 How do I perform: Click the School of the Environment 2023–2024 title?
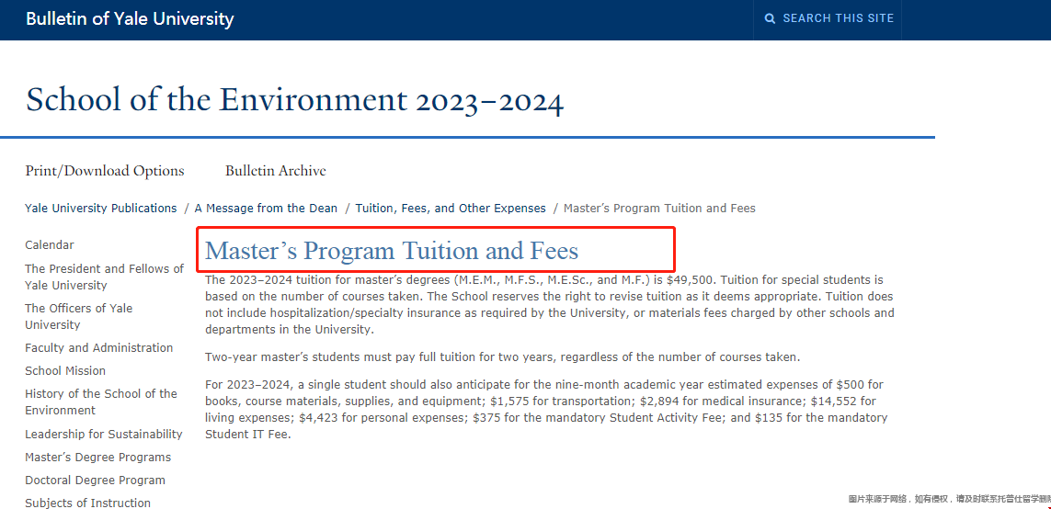point(295,100)
